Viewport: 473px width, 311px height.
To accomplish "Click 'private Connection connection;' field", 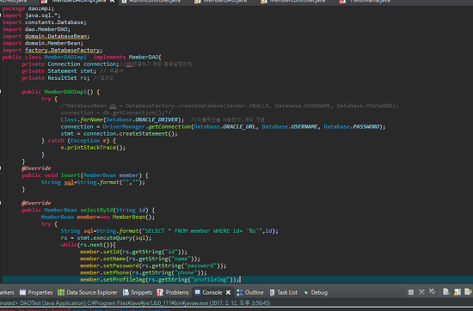I will 71,64.
